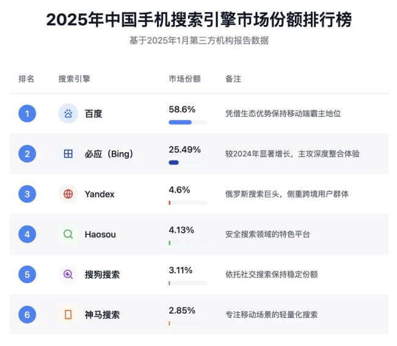Click the 市场份额 column header
This screenshot has width=397, height=346.
tap(184, 79)
